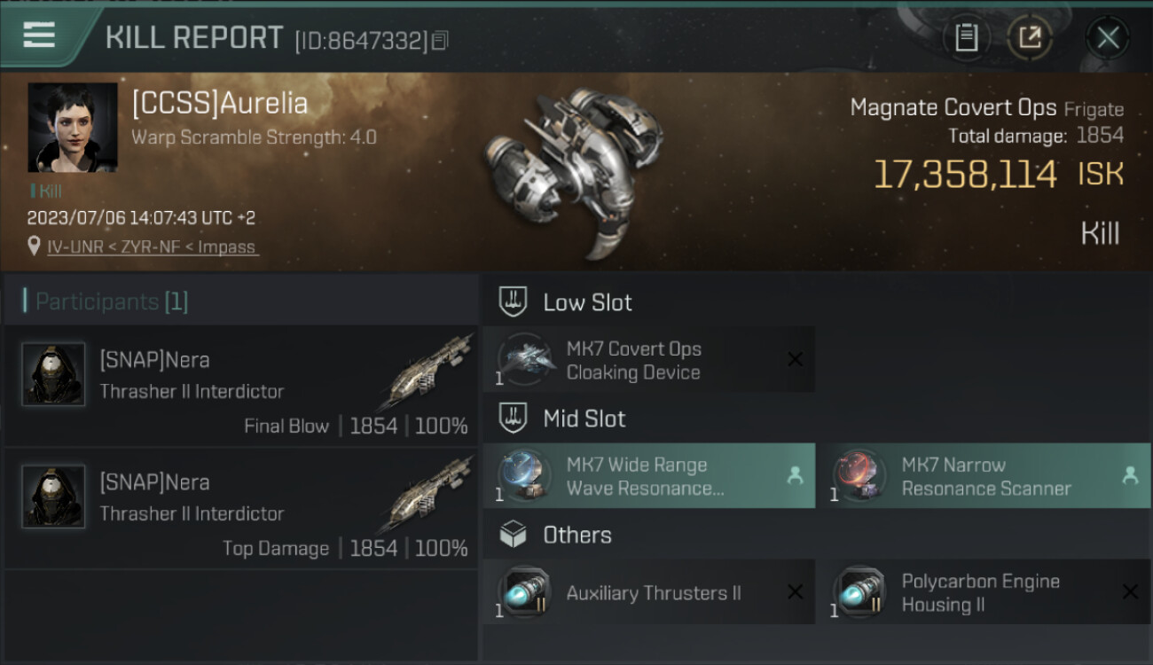Open the hamburger menu icon
This screenshot has width=1153, height=665.
pos(39,35)
